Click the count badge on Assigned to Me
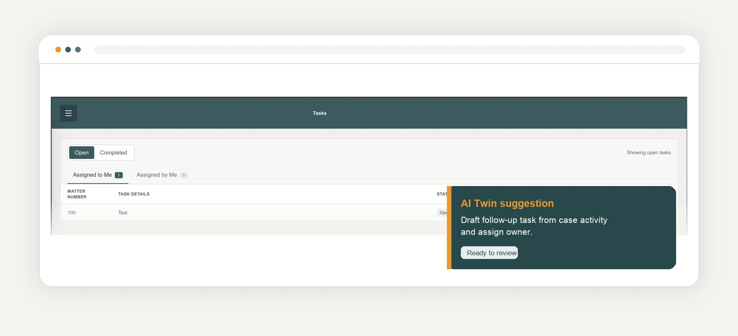738x336 pixels. [x=119, y=175]
